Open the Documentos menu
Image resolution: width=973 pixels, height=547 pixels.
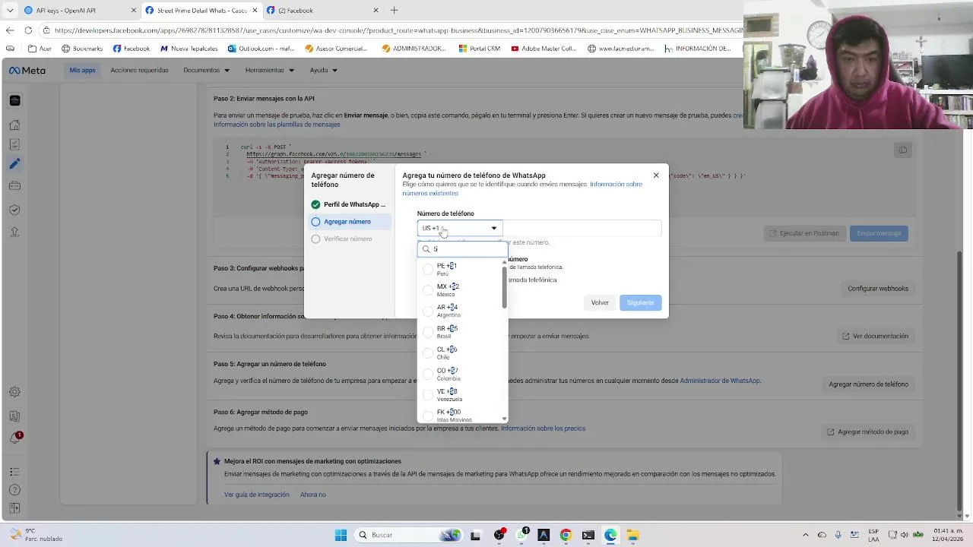tap(206, 70)
